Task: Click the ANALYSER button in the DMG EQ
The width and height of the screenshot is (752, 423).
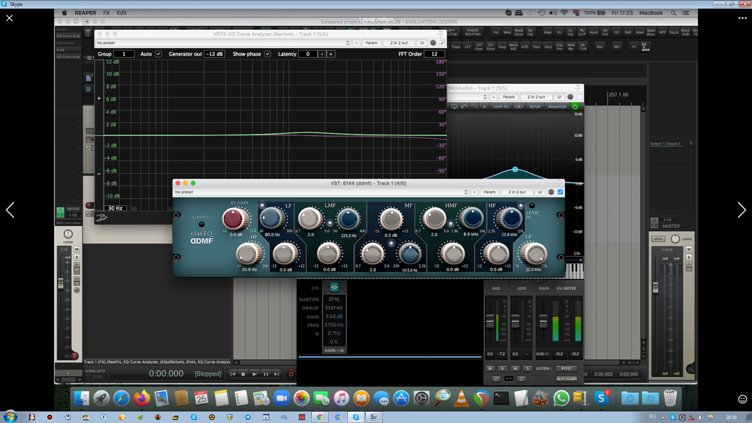Action: click(x=557, y=107)
